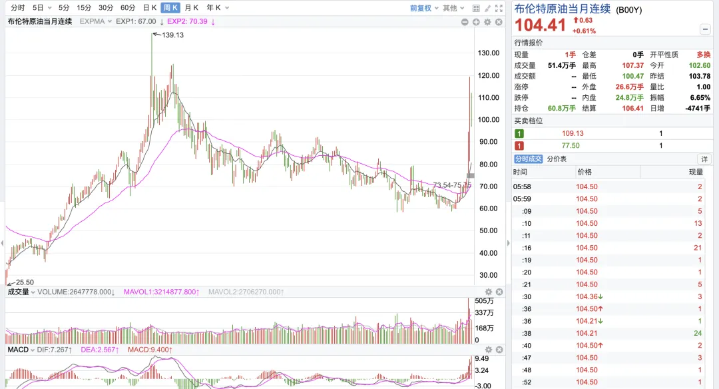
Task: Open the MACD panel settings gear
Action: click(489, 350)
